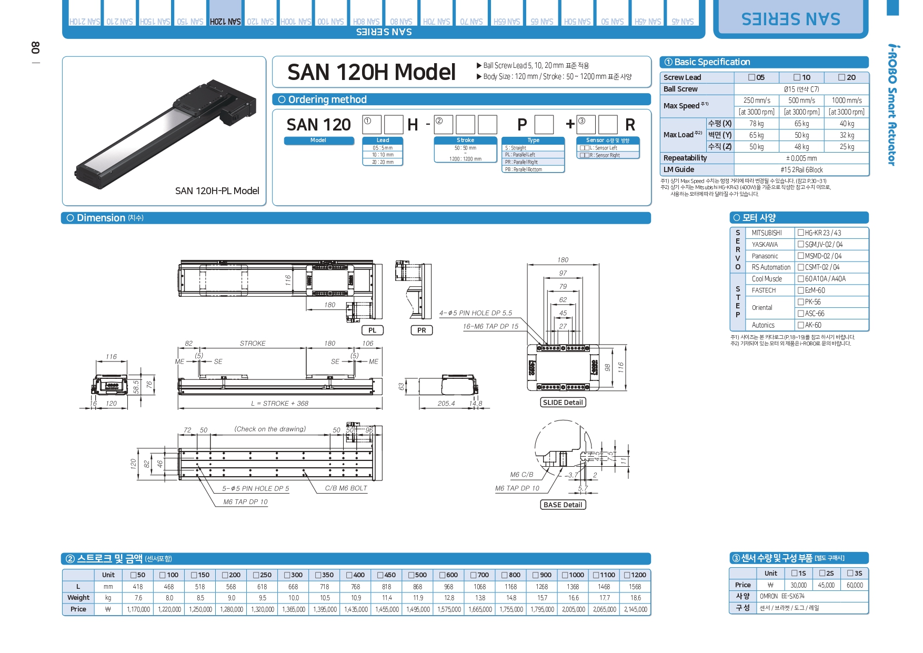
Task: Click the OMRON EE-SX674 sensor spec text
Action: 782,596
